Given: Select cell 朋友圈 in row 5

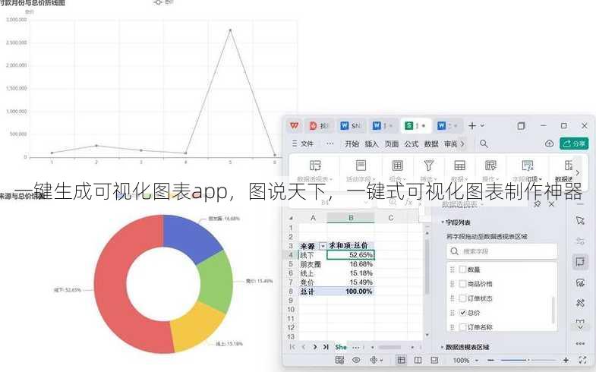Looking at the screenshot, I should [313, 264].
